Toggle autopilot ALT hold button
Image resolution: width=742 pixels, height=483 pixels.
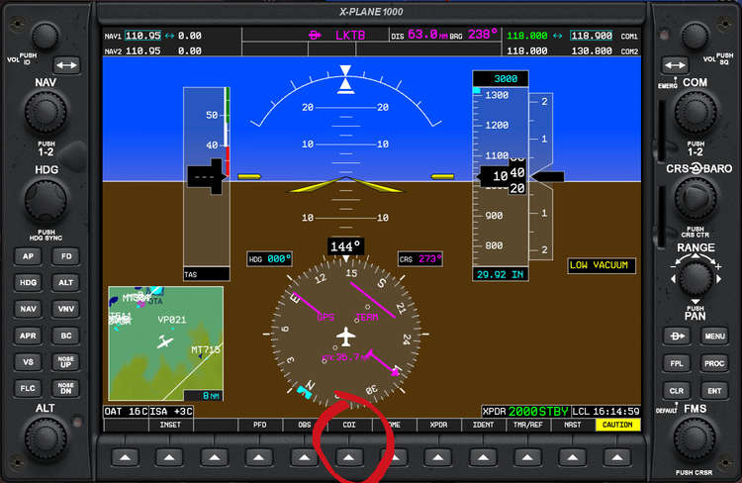coord(65,283)
